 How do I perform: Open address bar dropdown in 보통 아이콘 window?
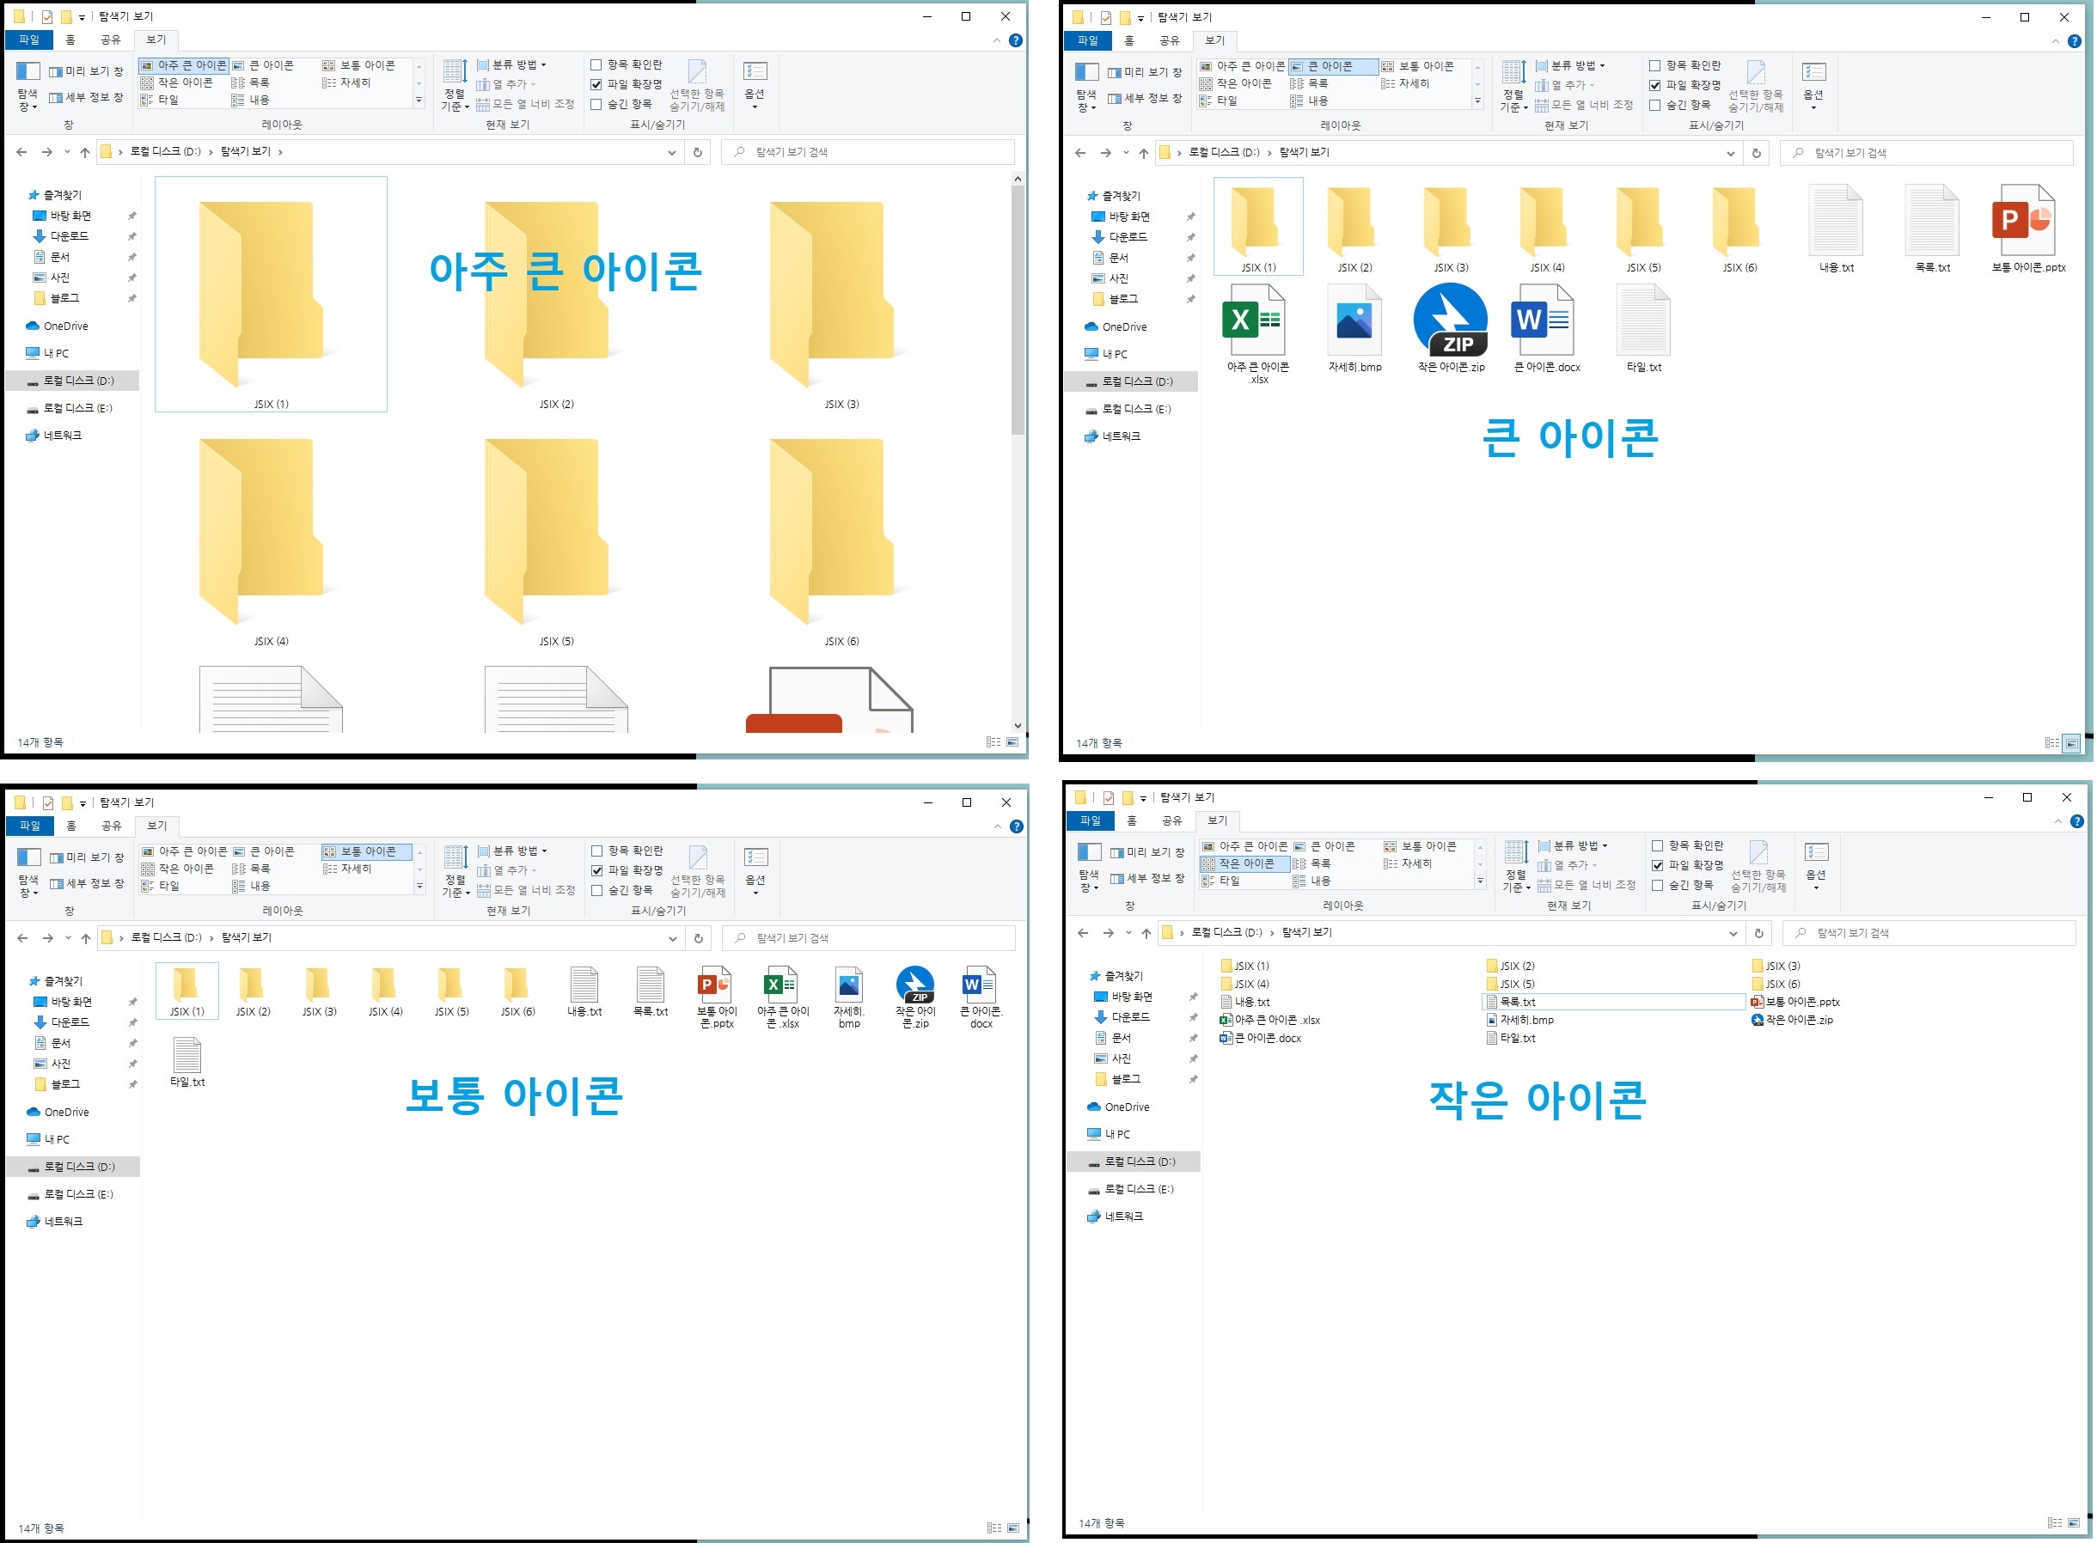673,938
